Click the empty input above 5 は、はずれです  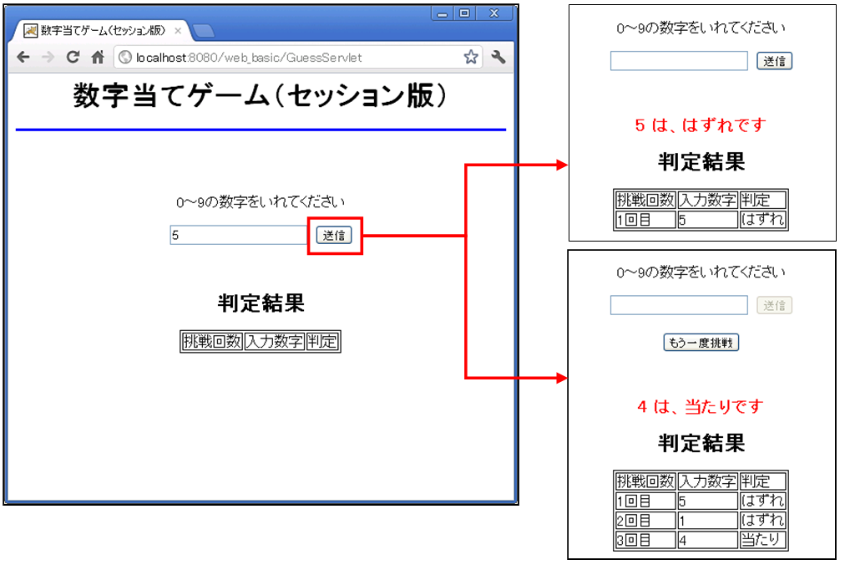tap(679, 61)
